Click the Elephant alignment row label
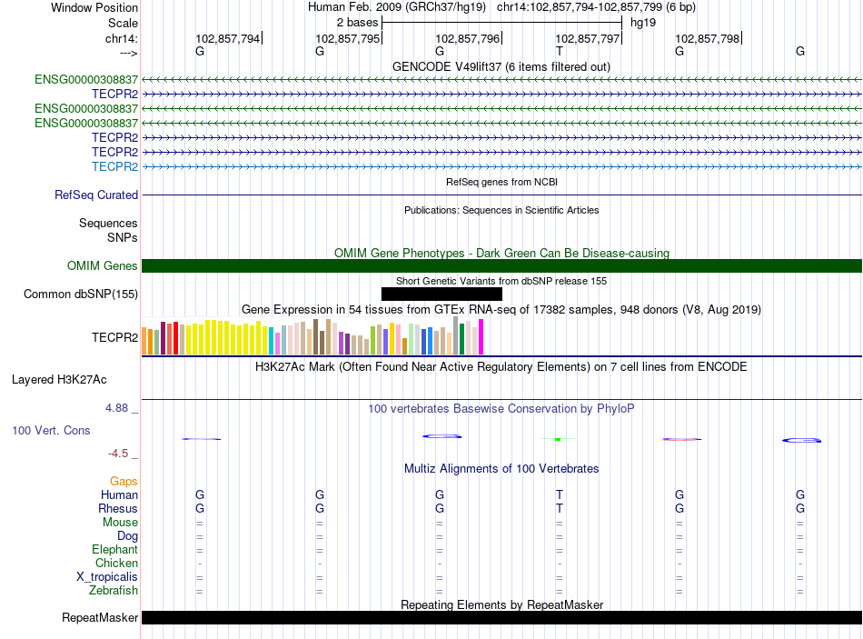The image size is (863, 639). tap(114, 549)
